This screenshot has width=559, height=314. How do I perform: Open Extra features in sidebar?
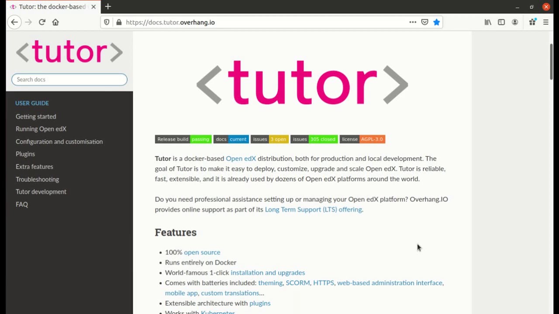pos(35,167)
